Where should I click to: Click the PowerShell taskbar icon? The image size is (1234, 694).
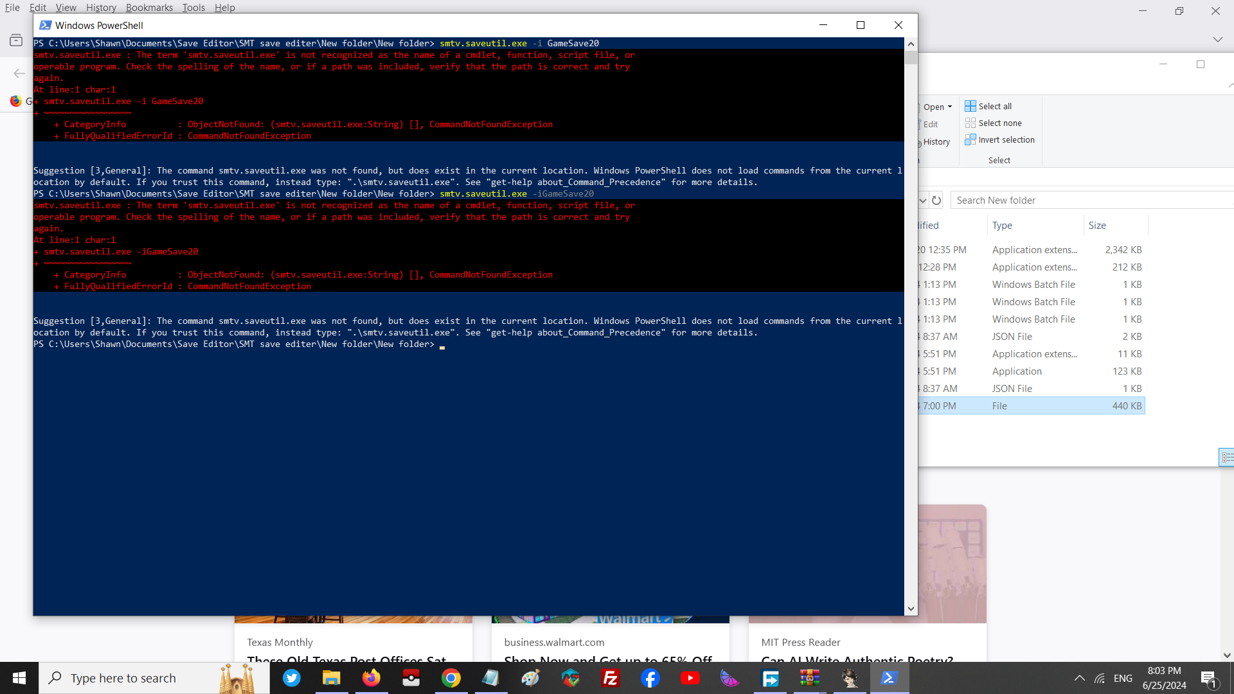[x=890, y=678]
